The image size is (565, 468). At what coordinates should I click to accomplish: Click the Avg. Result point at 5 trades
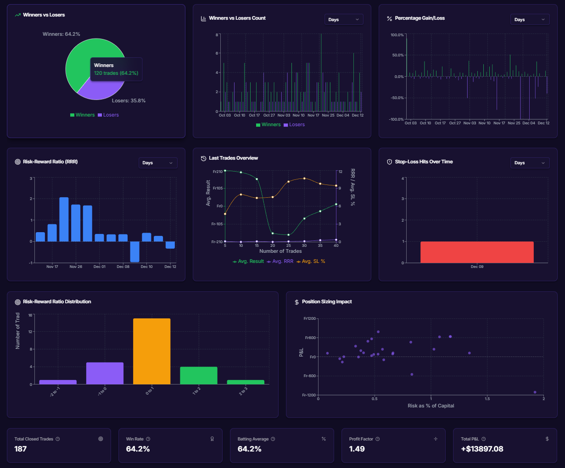[x=225, y=171]
